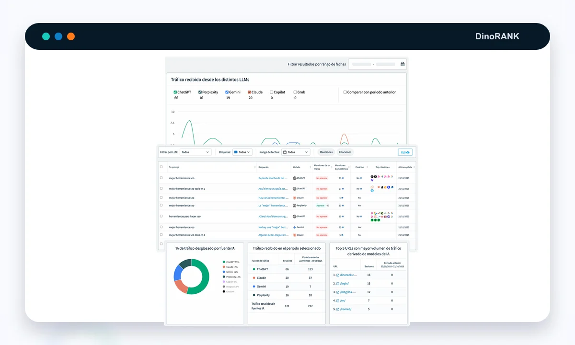Screen dimensions: 575x345
Task: Open the /blog/los-… URL link
Action: 348,292
